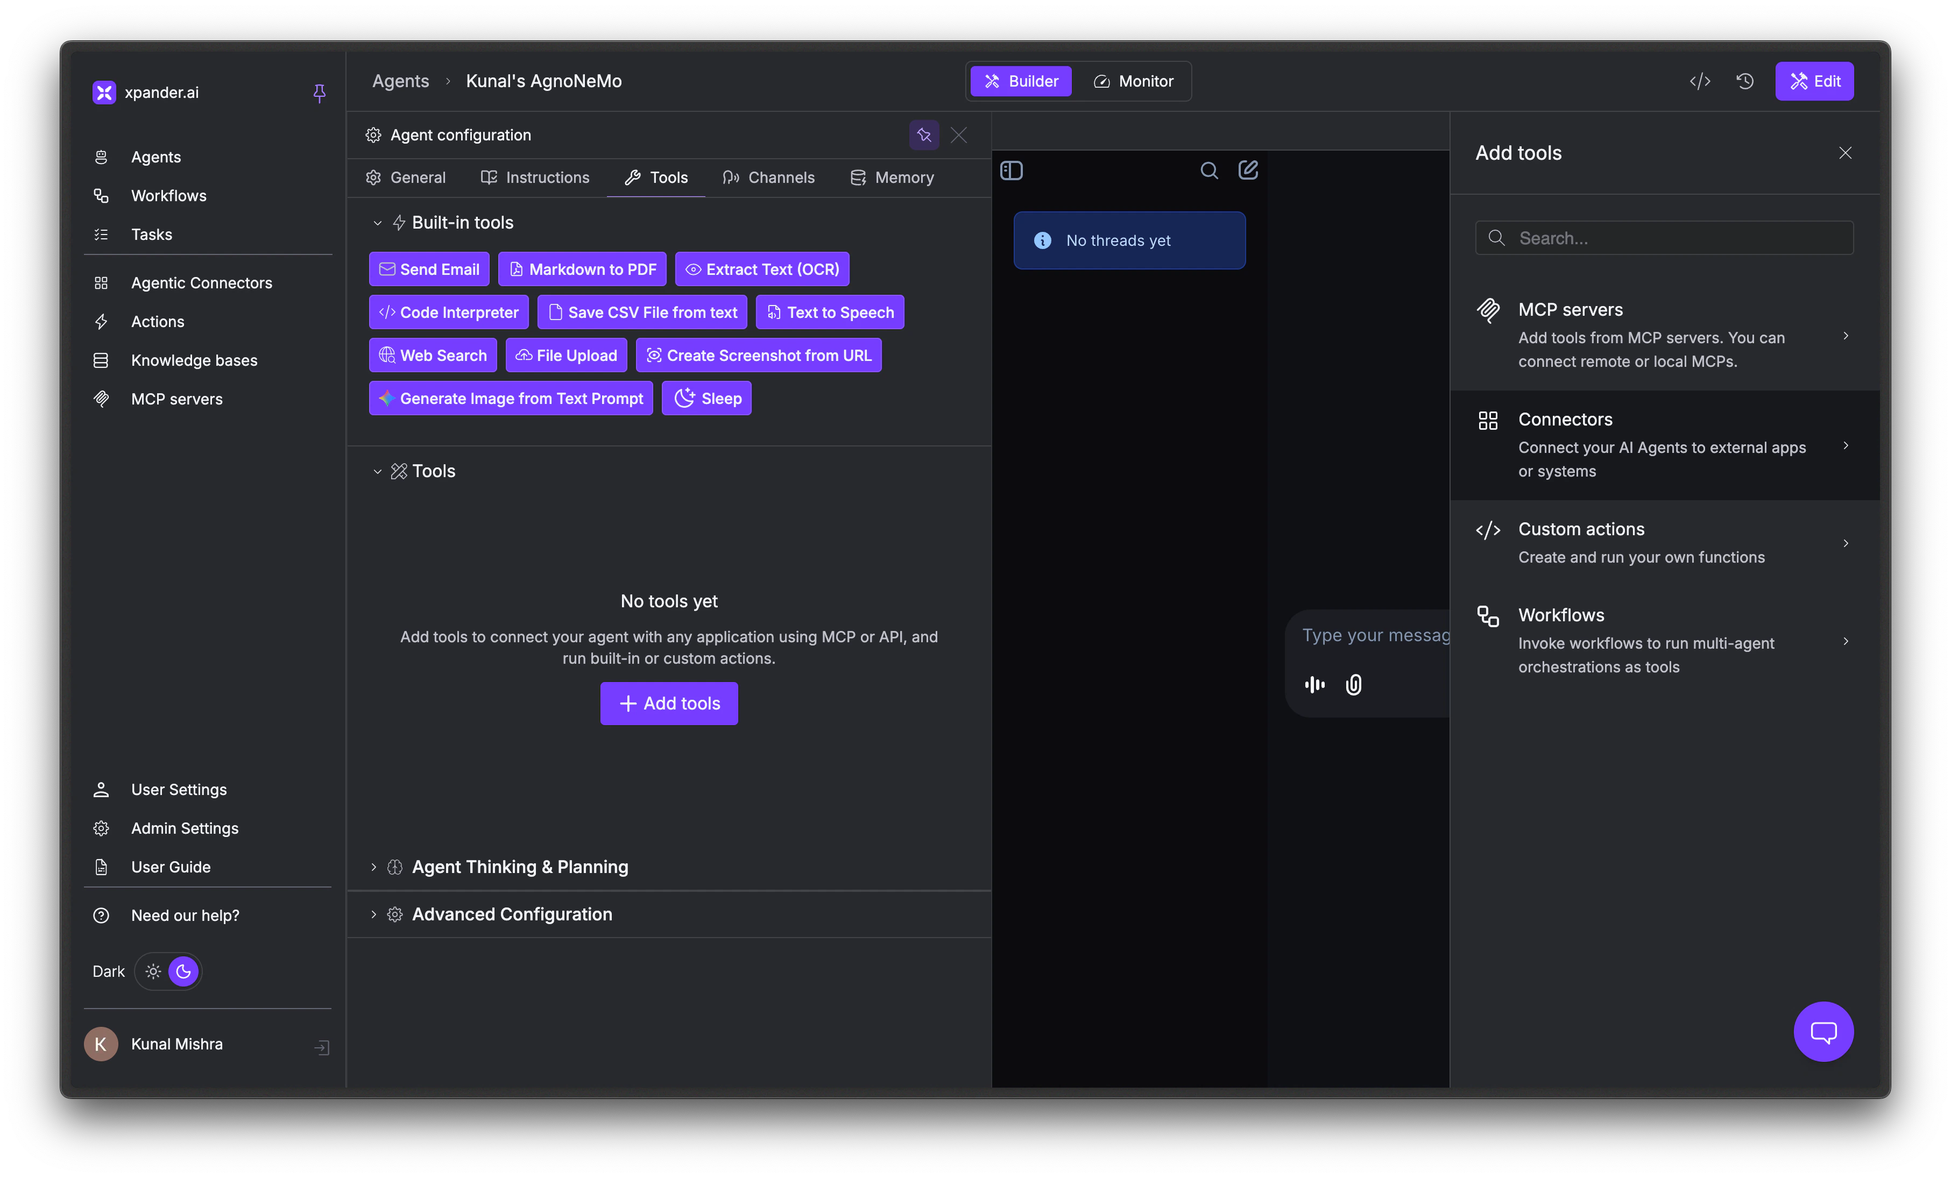Unpin the Agent configuration panel
Viewport: 1951px width, 1178px height.
click(x=923, y=134)
